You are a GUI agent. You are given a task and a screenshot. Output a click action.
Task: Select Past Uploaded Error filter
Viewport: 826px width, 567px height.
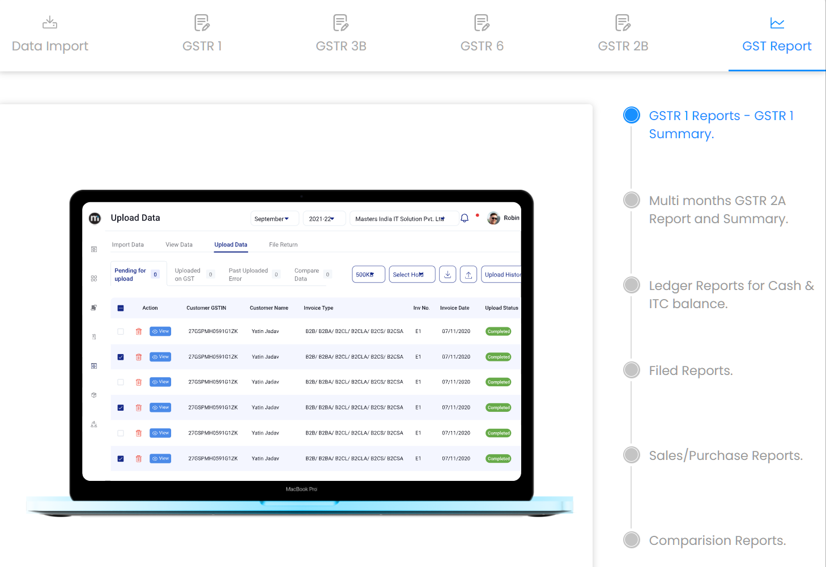click(254, 274)
